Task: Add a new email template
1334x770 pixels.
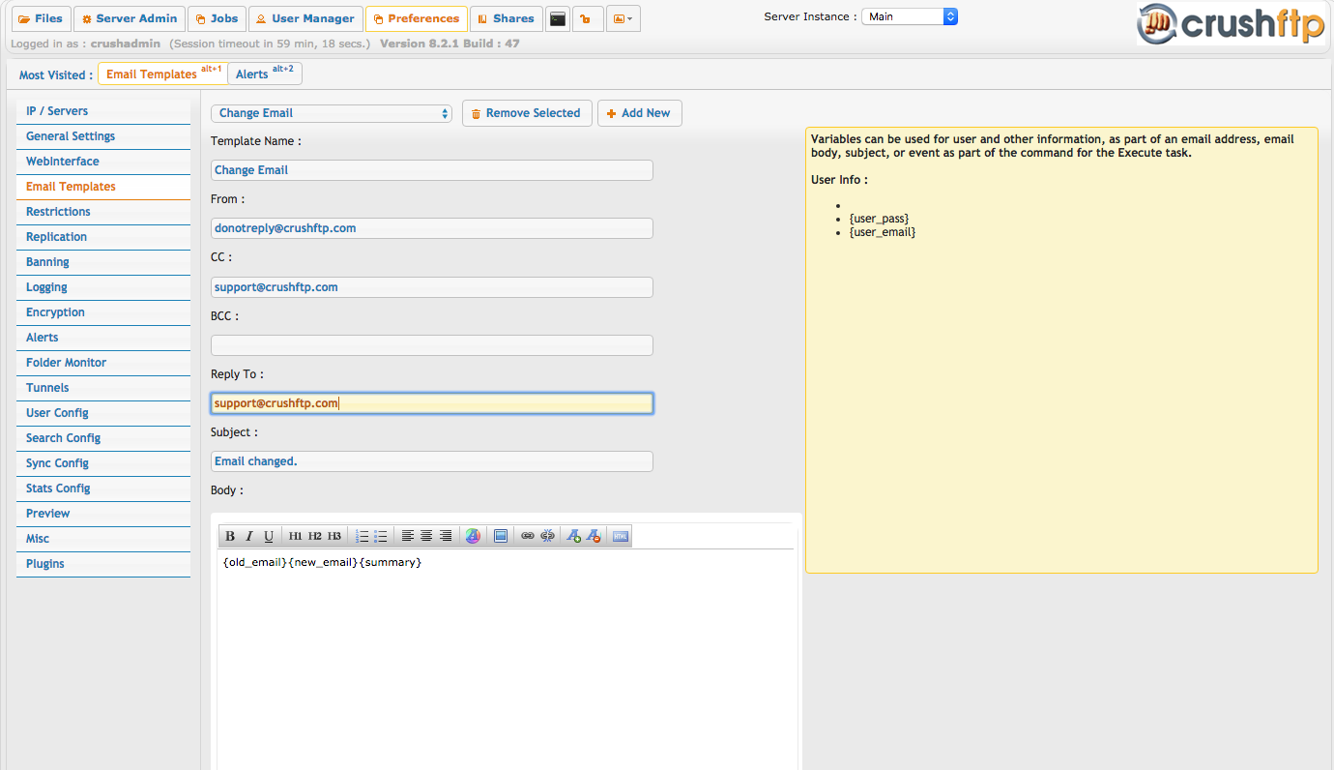Action: [640, 113]
